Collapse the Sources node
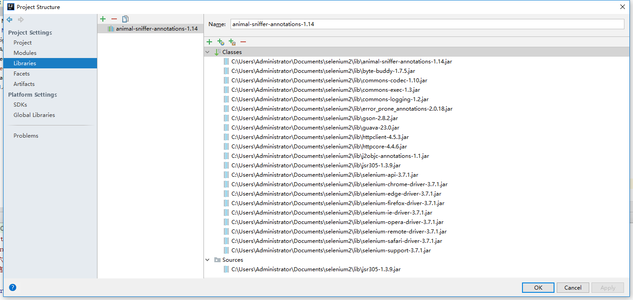The image size is (633, 300). tap(208, 260)
